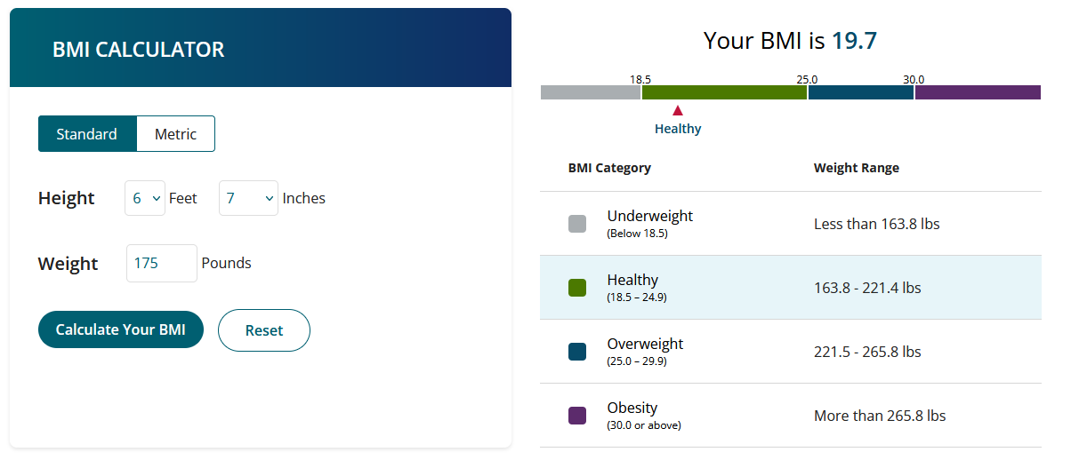Click the BMI Category column header
Screen dimensions: 1071x468
(x=609, y=168)
